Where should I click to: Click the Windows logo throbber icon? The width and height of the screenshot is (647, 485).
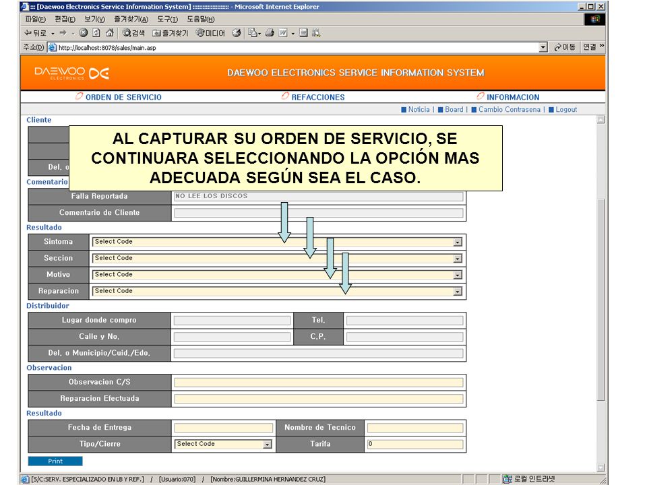tap(594, 19)
